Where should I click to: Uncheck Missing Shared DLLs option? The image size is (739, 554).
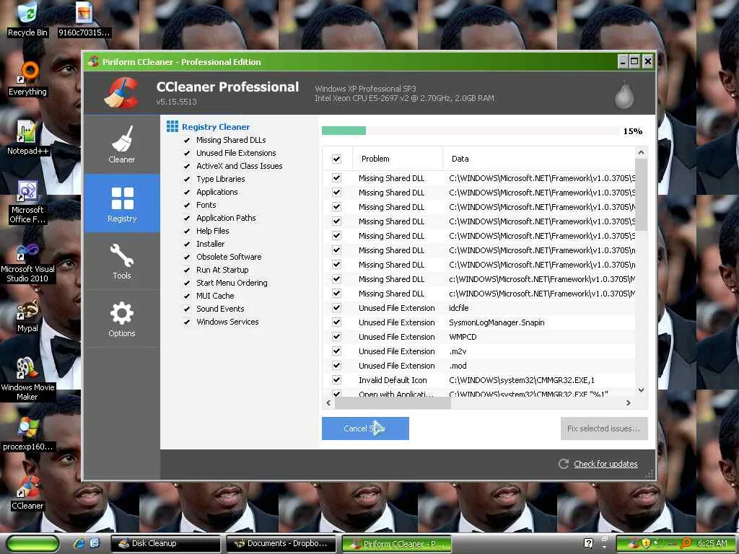click(x=187, y=140)
